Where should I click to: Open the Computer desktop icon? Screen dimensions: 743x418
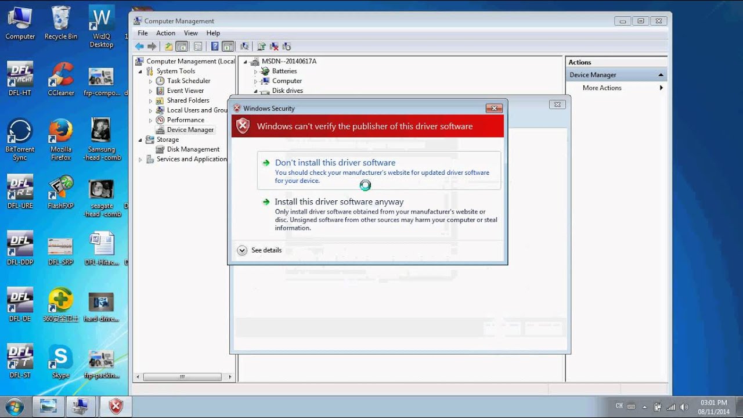point(20,23)
